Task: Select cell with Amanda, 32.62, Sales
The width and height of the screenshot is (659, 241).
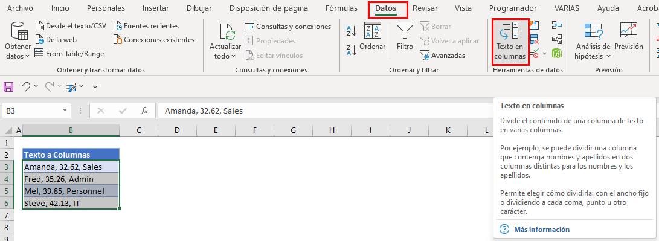Action: click(x=71, y=167)
